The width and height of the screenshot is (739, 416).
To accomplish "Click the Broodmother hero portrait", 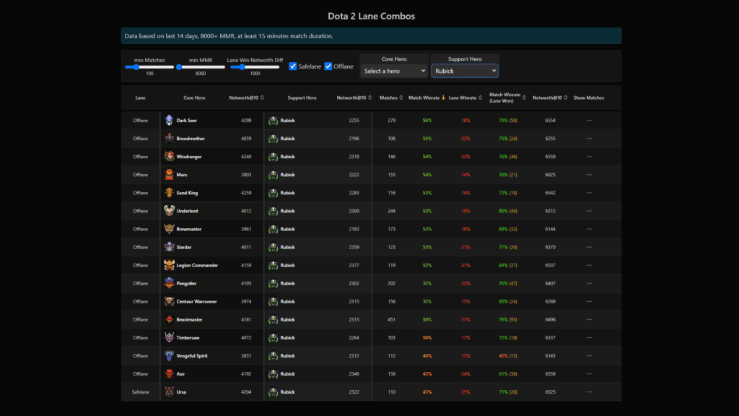I will point(169,139).
